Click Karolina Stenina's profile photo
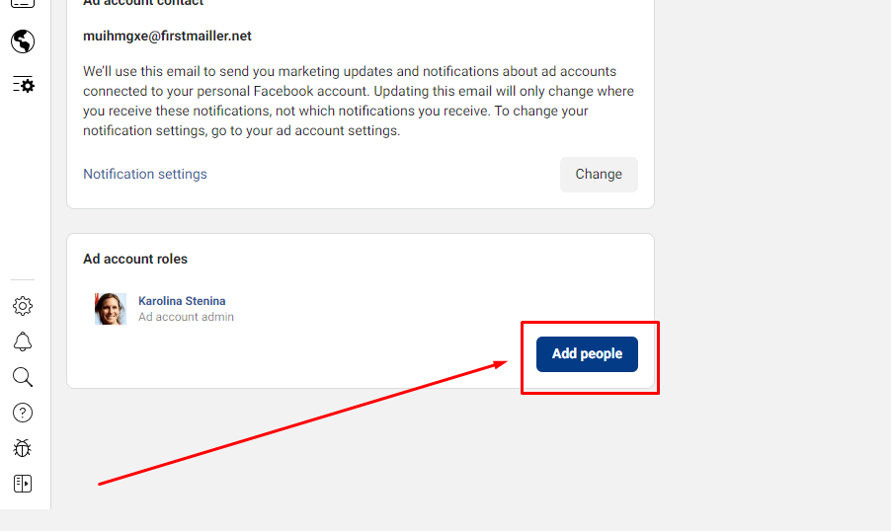The width and height of the screenshot is (891, 531). 111,309
